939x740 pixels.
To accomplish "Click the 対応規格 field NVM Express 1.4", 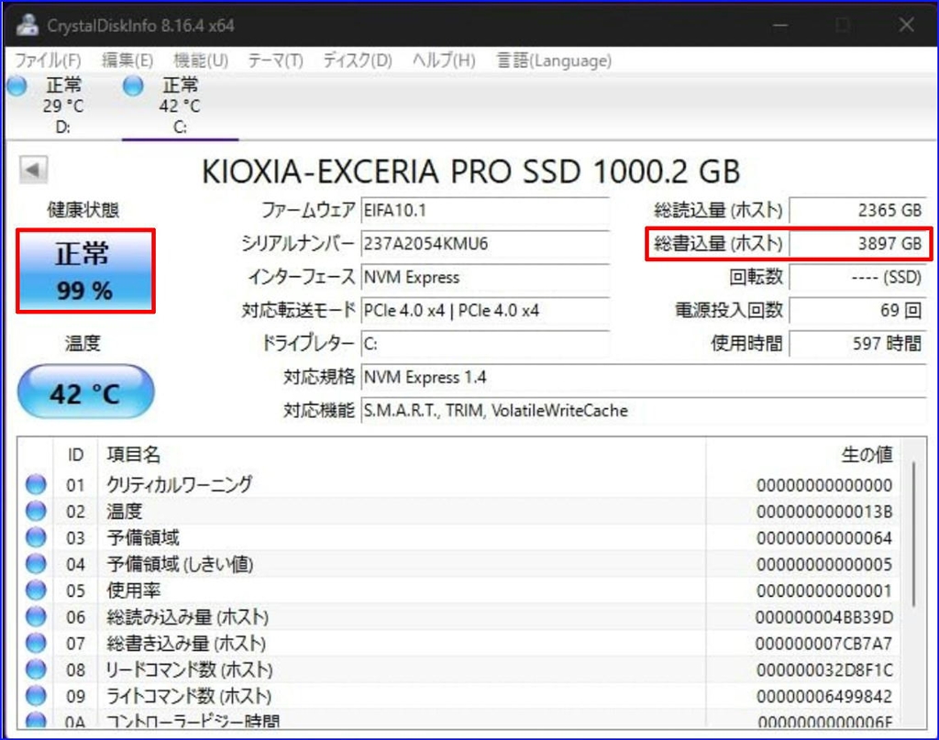I will [644, 377].
